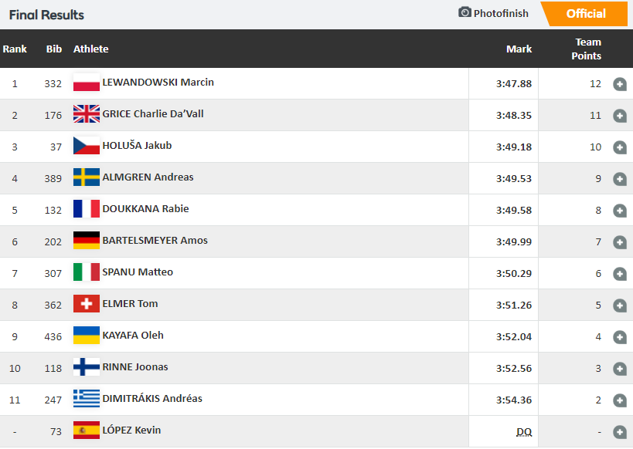Click plus icon for KAYAFA Oleh
Image resolution: width=633 pixels, height=449 pixels.
(620, 337)
